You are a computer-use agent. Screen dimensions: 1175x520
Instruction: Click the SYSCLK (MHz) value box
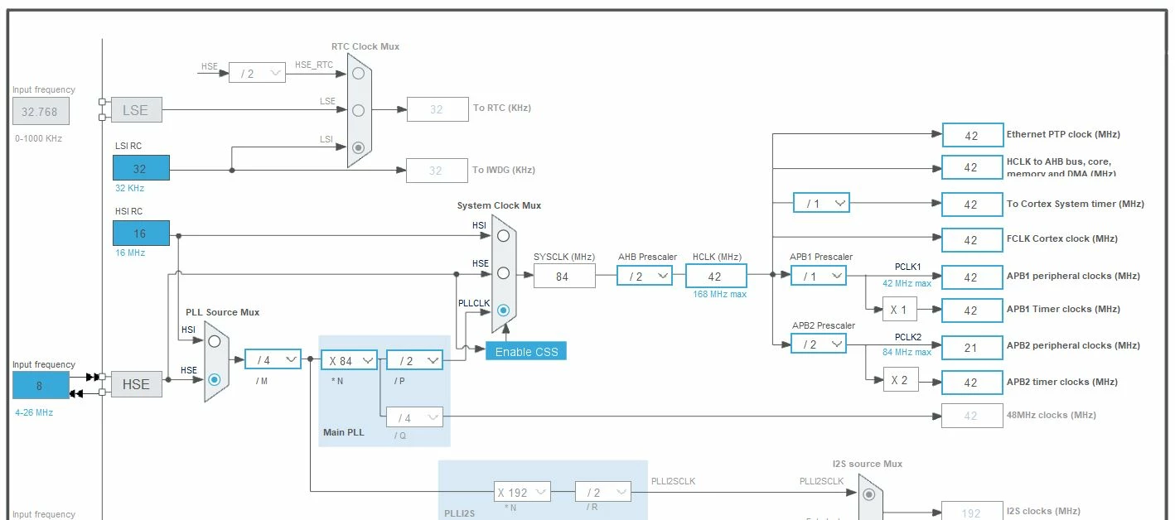coord(564,277)
